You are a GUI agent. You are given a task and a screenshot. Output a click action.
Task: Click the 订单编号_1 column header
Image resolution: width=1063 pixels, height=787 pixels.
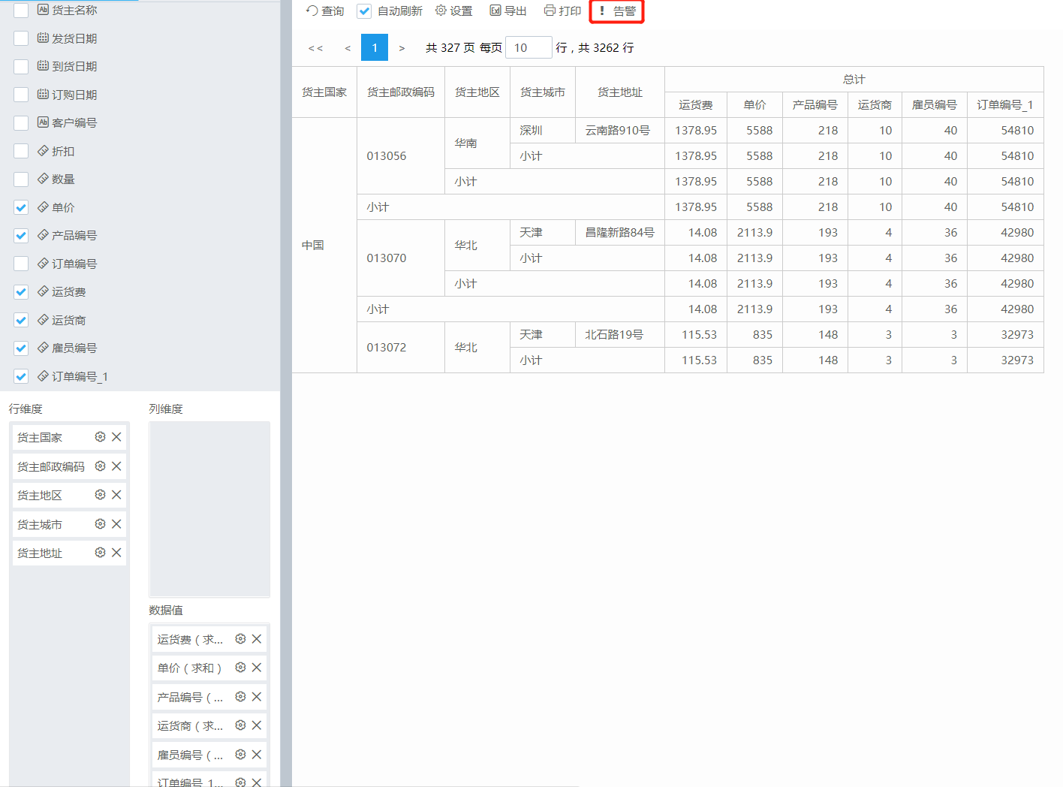pos(1005,105)
